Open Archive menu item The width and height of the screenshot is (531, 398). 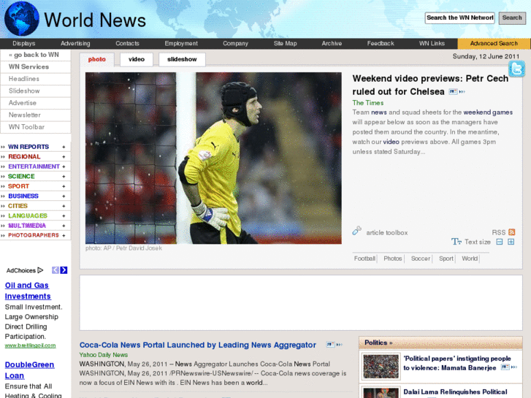pos(332,43)
